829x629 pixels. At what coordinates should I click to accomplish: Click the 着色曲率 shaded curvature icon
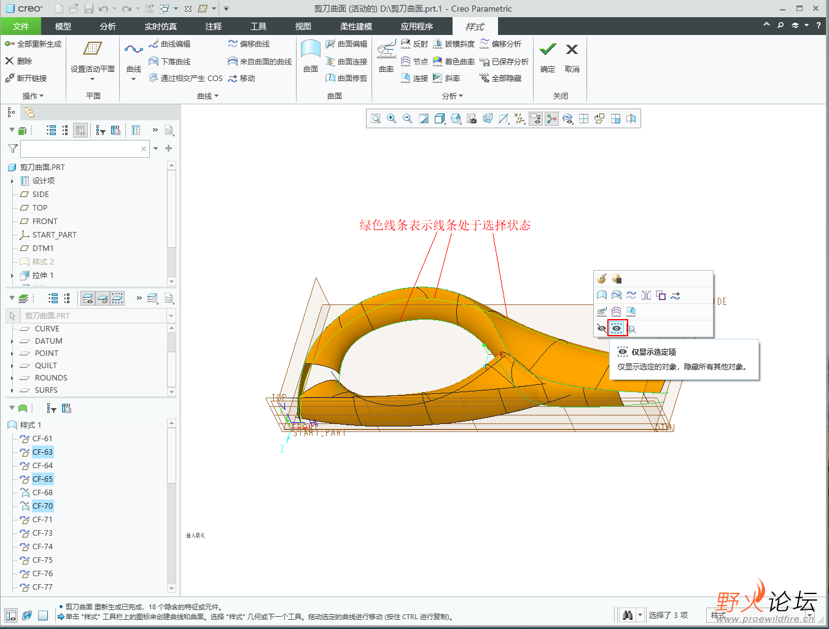click(x=438, y=61)
